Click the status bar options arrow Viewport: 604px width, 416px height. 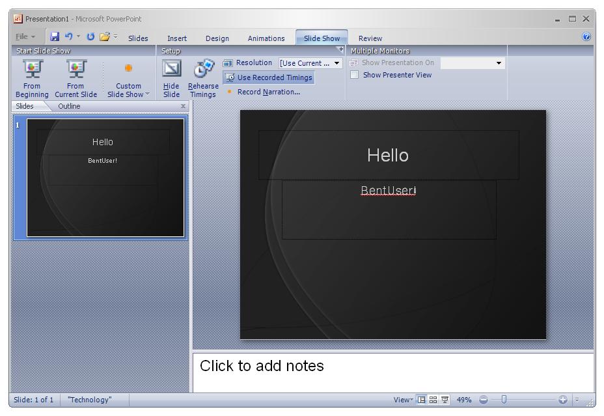pyautogui.click(x=577, y=400)
